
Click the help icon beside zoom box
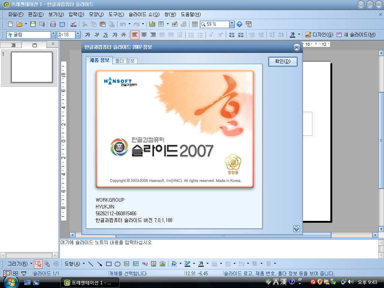[240, 24]
